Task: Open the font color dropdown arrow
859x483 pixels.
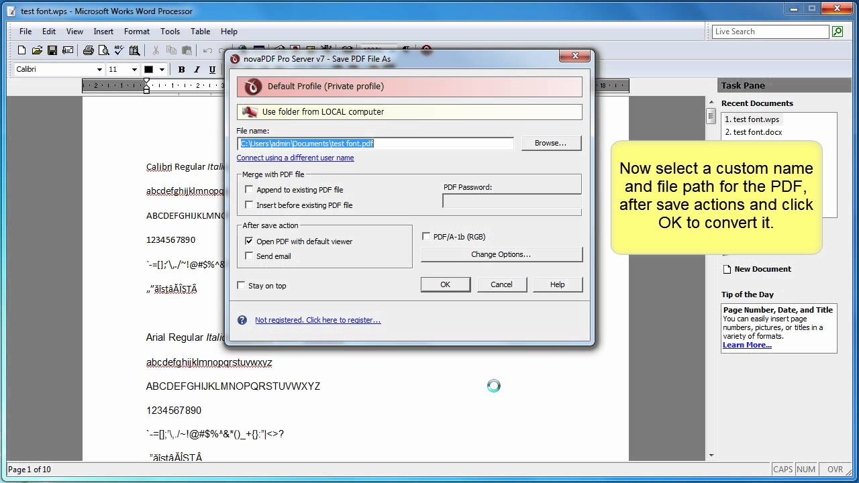Action: point(162,69)
